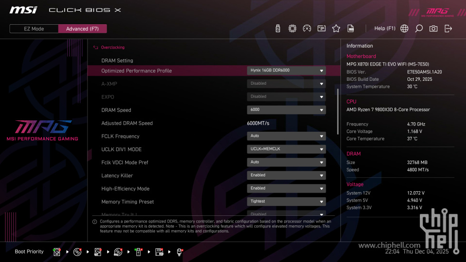This screenshot has height=262, width=466.
Task: Toggle High-Efficiency Mode Enabled setting
Action: click(286, 188)
